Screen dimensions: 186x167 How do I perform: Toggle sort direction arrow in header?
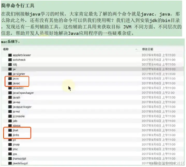(x=136, y=49)
